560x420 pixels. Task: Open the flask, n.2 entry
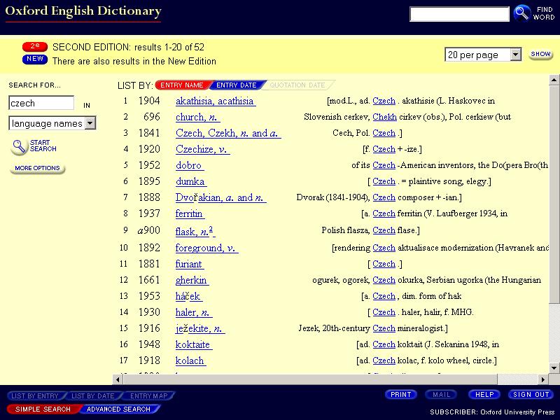[x=195, y=232]
